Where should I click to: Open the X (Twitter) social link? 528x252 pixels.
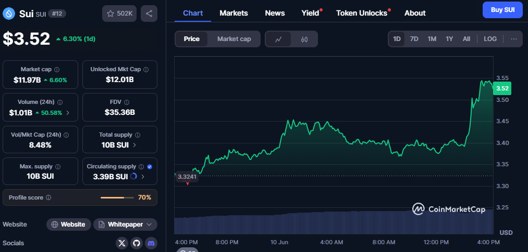[122, 243]
